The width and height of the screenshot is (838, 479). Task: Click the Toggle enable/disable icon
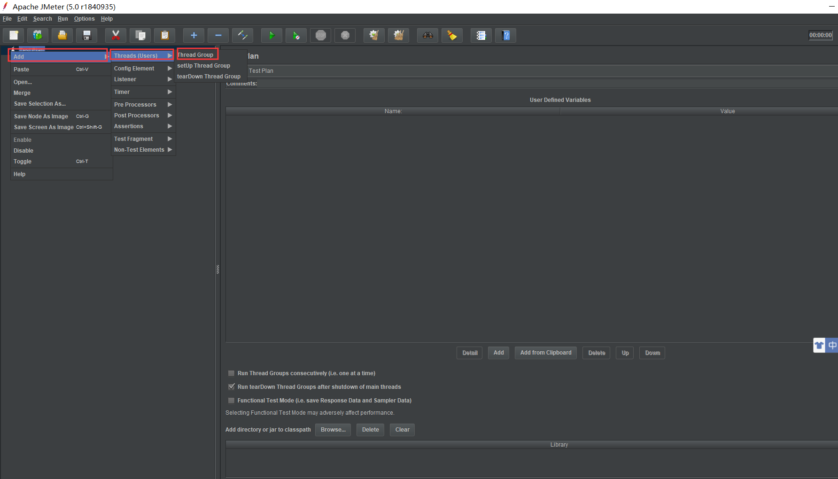(242, 35)
